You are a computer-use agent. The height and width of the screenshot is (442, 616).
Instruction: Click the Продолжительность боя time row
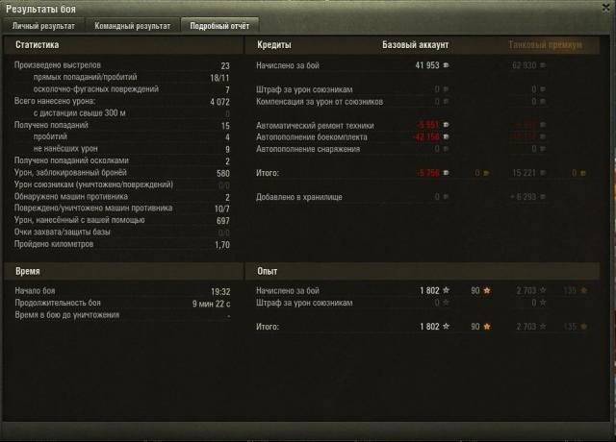click(x=122, y=304)
